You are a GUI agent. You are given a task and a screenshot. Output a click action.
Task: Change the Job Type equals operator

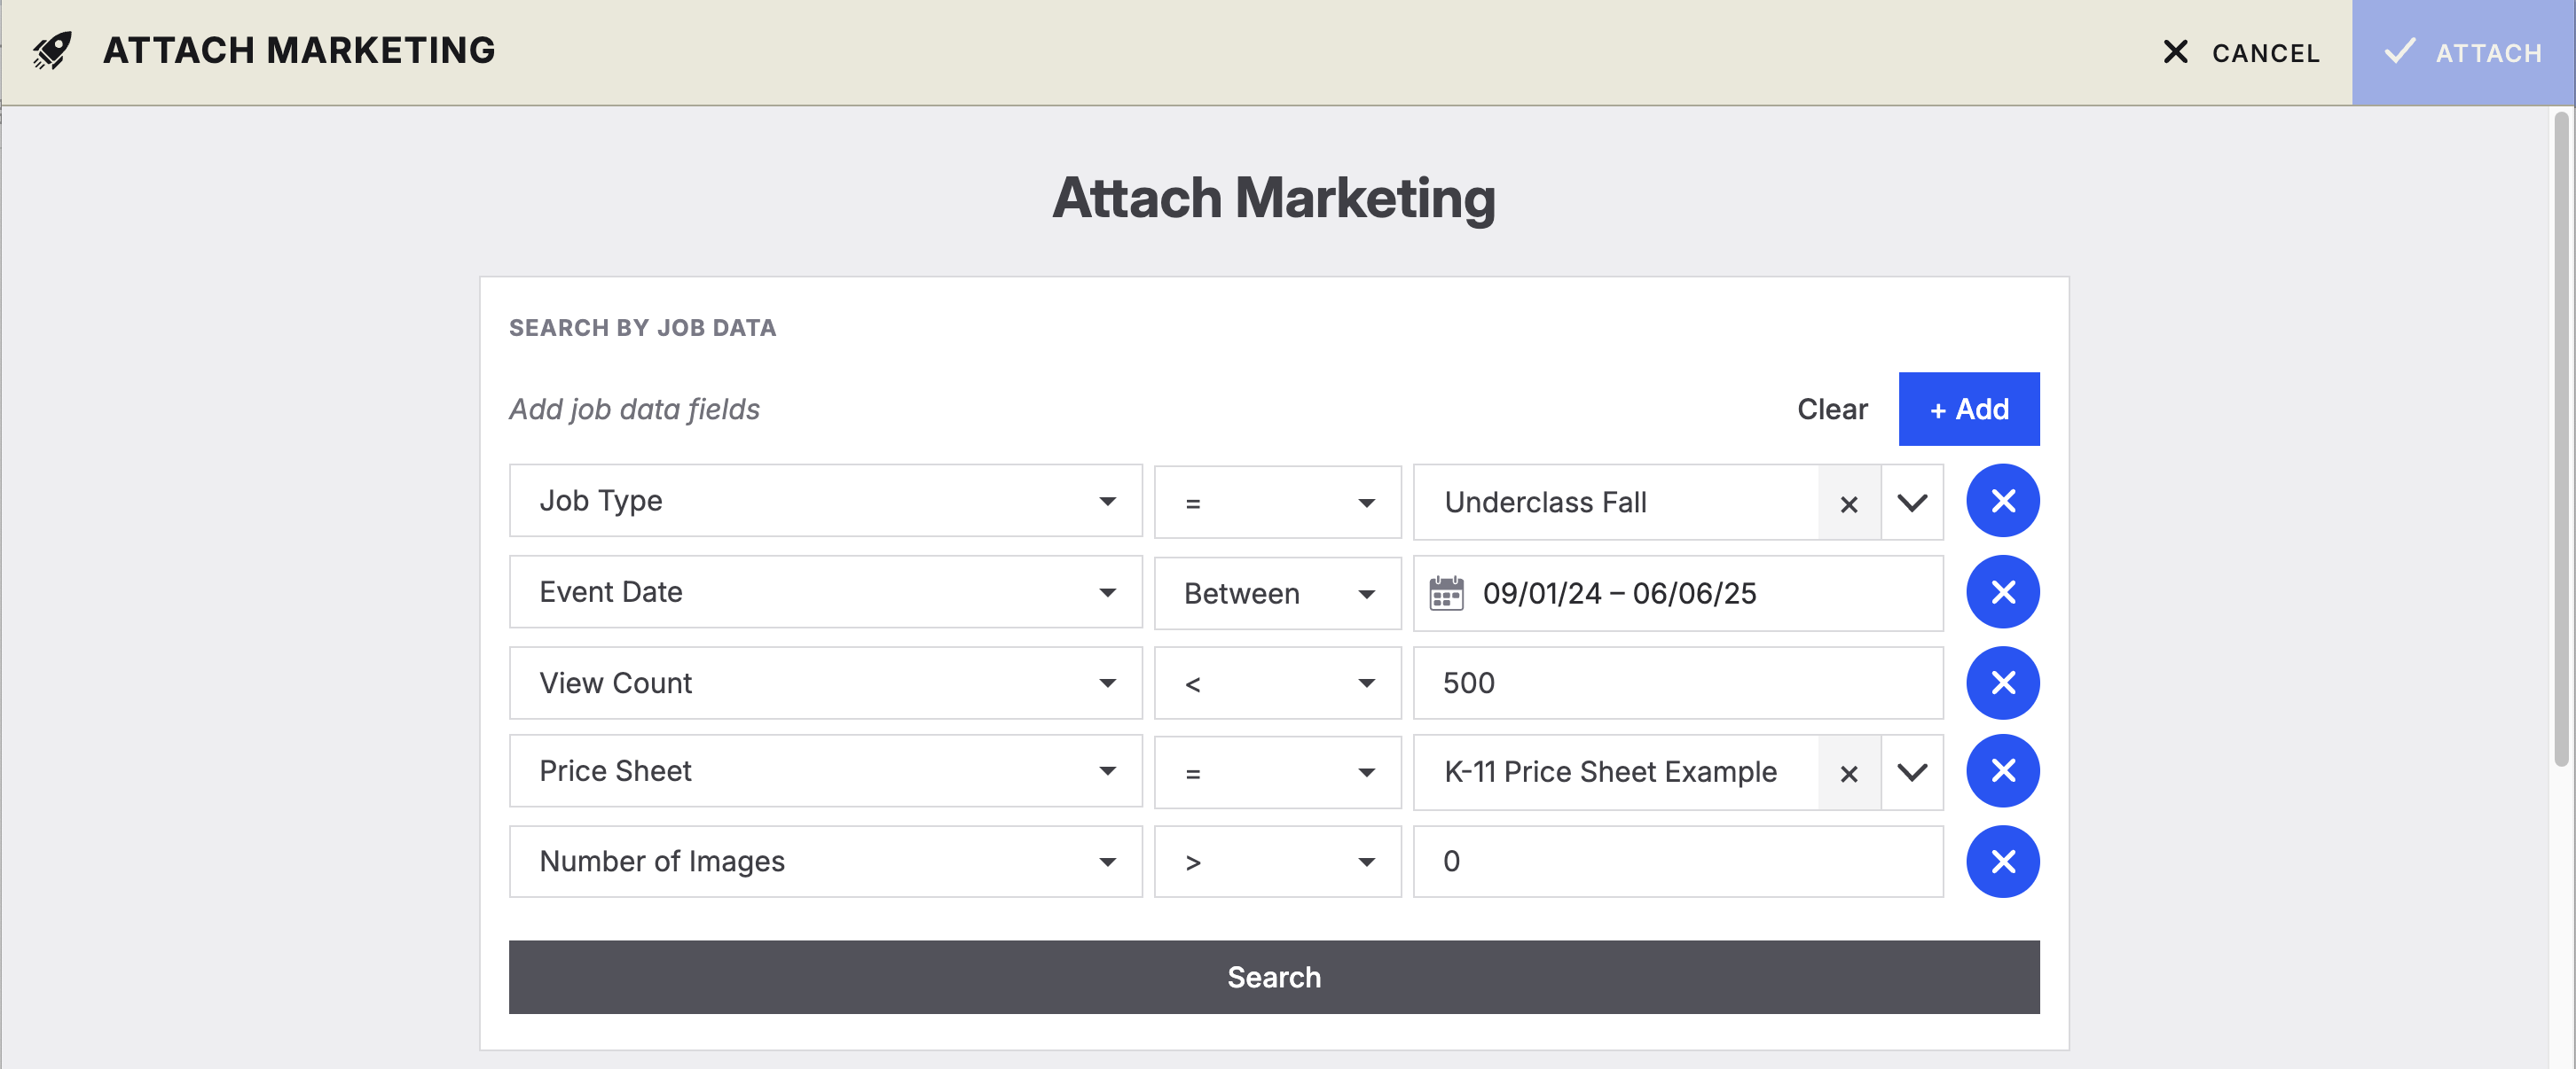(1277, 503)
